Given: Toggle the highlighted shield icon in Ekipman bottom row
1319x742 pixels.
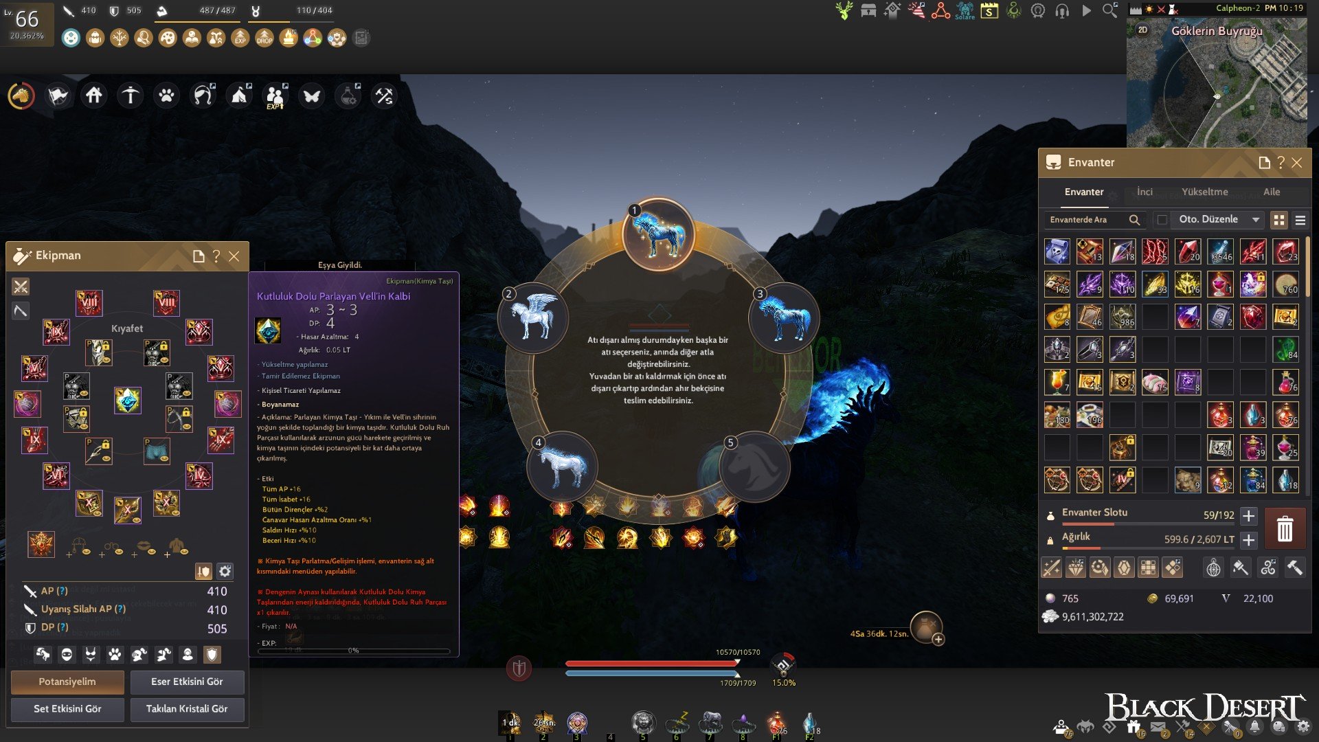Looking at the screenshot, I should click(x=212, y=655).
